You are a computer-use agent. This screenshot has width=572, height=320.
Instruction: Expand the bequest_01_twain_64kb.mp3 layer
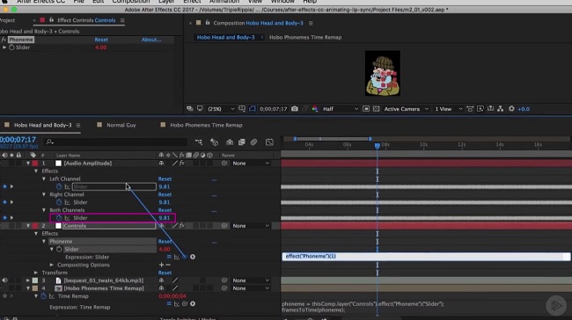tap(28, 280)
